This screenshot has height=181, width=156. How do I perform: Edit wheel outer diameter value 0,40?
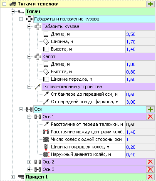click(140, 155)
